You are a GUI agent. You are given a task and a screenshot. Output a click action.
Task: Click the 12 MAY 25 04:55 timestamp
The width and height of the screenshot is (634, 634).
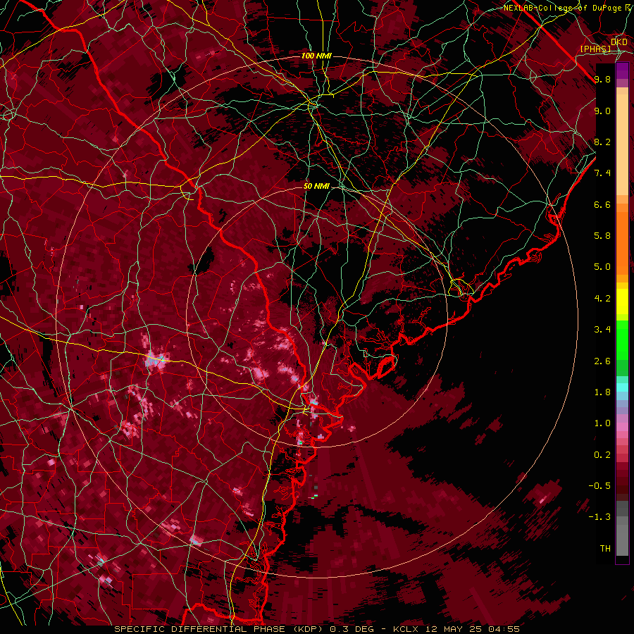coord(472,629)
